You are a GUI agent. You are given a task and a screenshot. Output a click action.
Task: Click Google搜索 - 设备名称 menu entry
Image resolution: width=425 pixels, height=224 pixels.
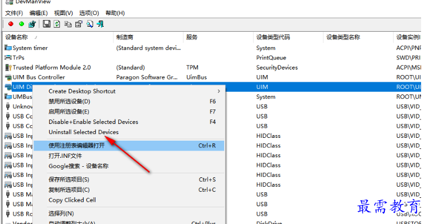point(78,166)
